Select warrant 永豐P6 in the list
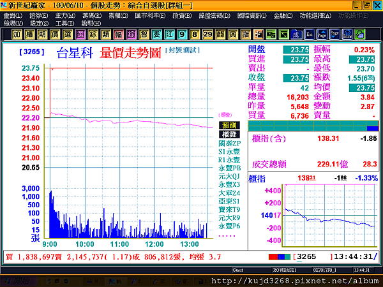 click(229, 226)
